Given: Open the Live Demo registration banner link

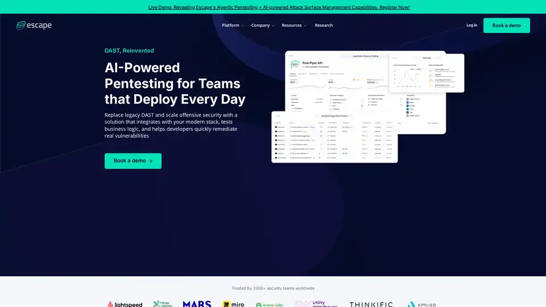Looking at the screenshot, I should pyautogui.click(x=279, y=7).
